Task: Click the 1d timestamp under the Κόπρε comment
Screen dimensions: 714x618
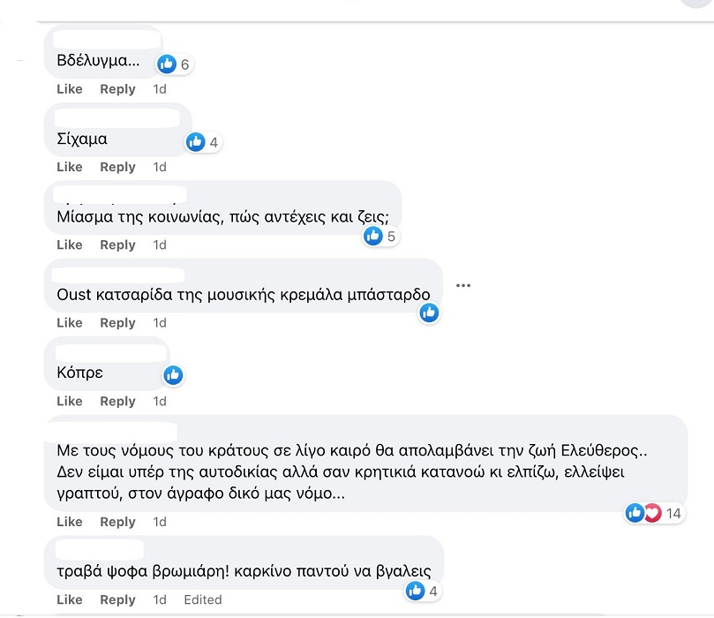Action: (x=159, y=401)
